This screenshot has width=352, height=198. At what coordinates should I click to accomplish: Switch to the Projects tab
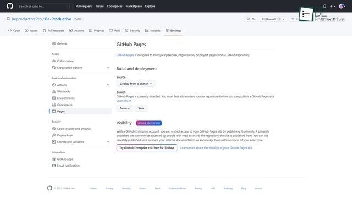[x=97, y=31]
